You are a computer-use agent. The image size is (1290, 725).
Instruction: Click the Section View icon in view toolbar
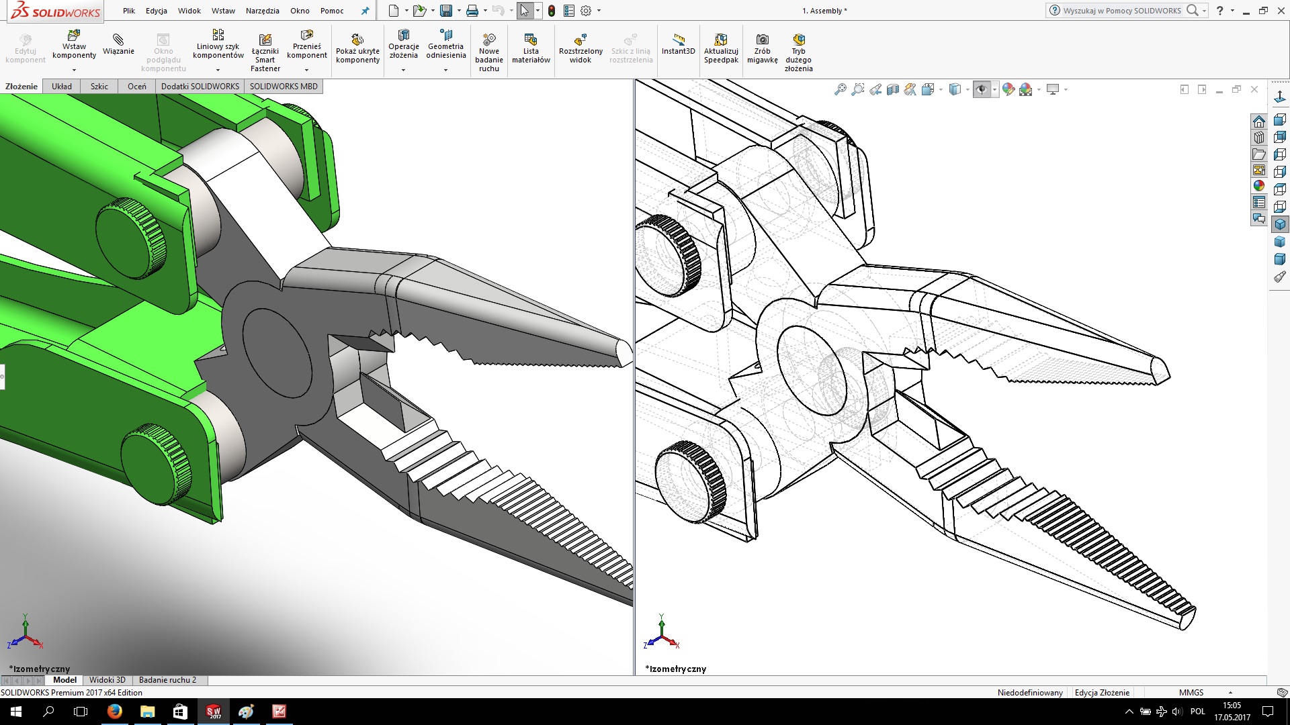(892, 89)
